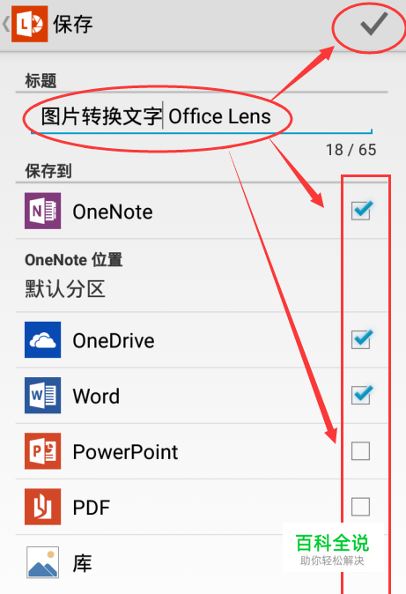Screen dimensions: 406x594
Task: Tap the OneNote app icon
Action: point(42,211)
